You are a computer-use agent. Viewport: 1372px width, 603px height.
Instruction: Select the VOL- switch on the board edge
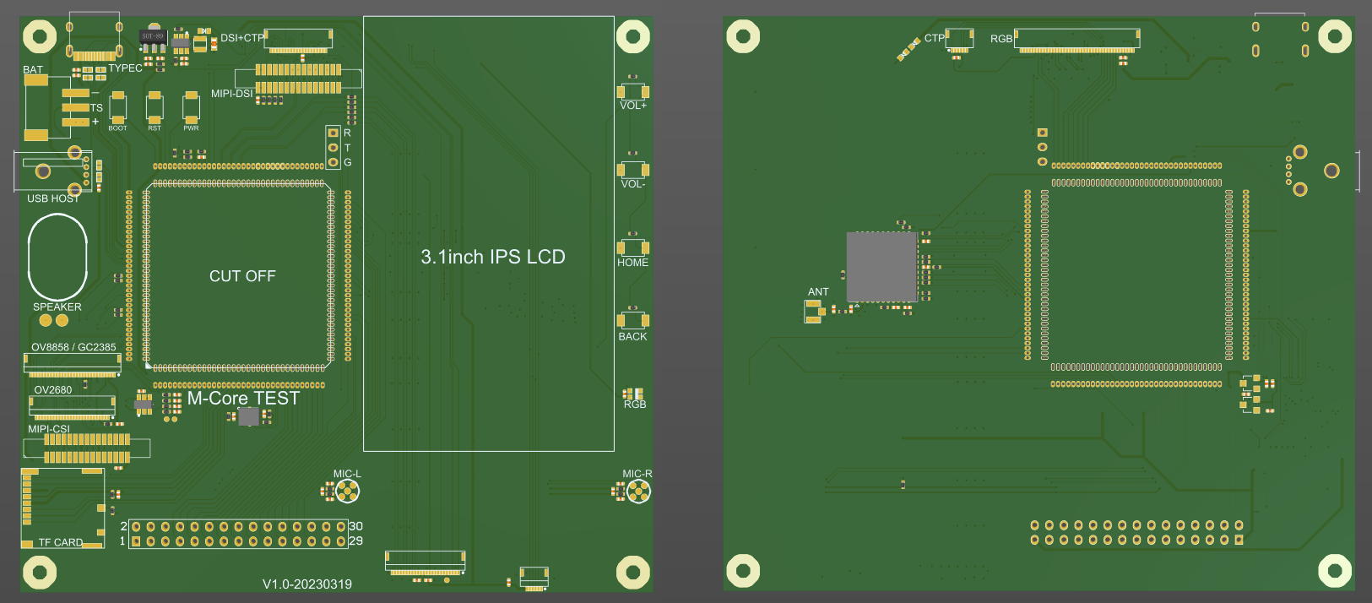[x=632, y=169]
